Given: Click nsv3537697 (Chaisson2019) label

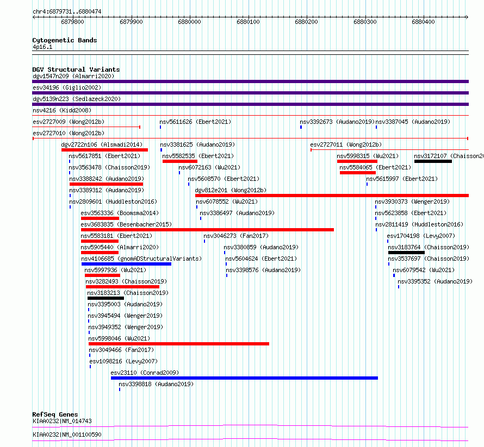Looking at the screenshot, I should click(x=429, y=259).
